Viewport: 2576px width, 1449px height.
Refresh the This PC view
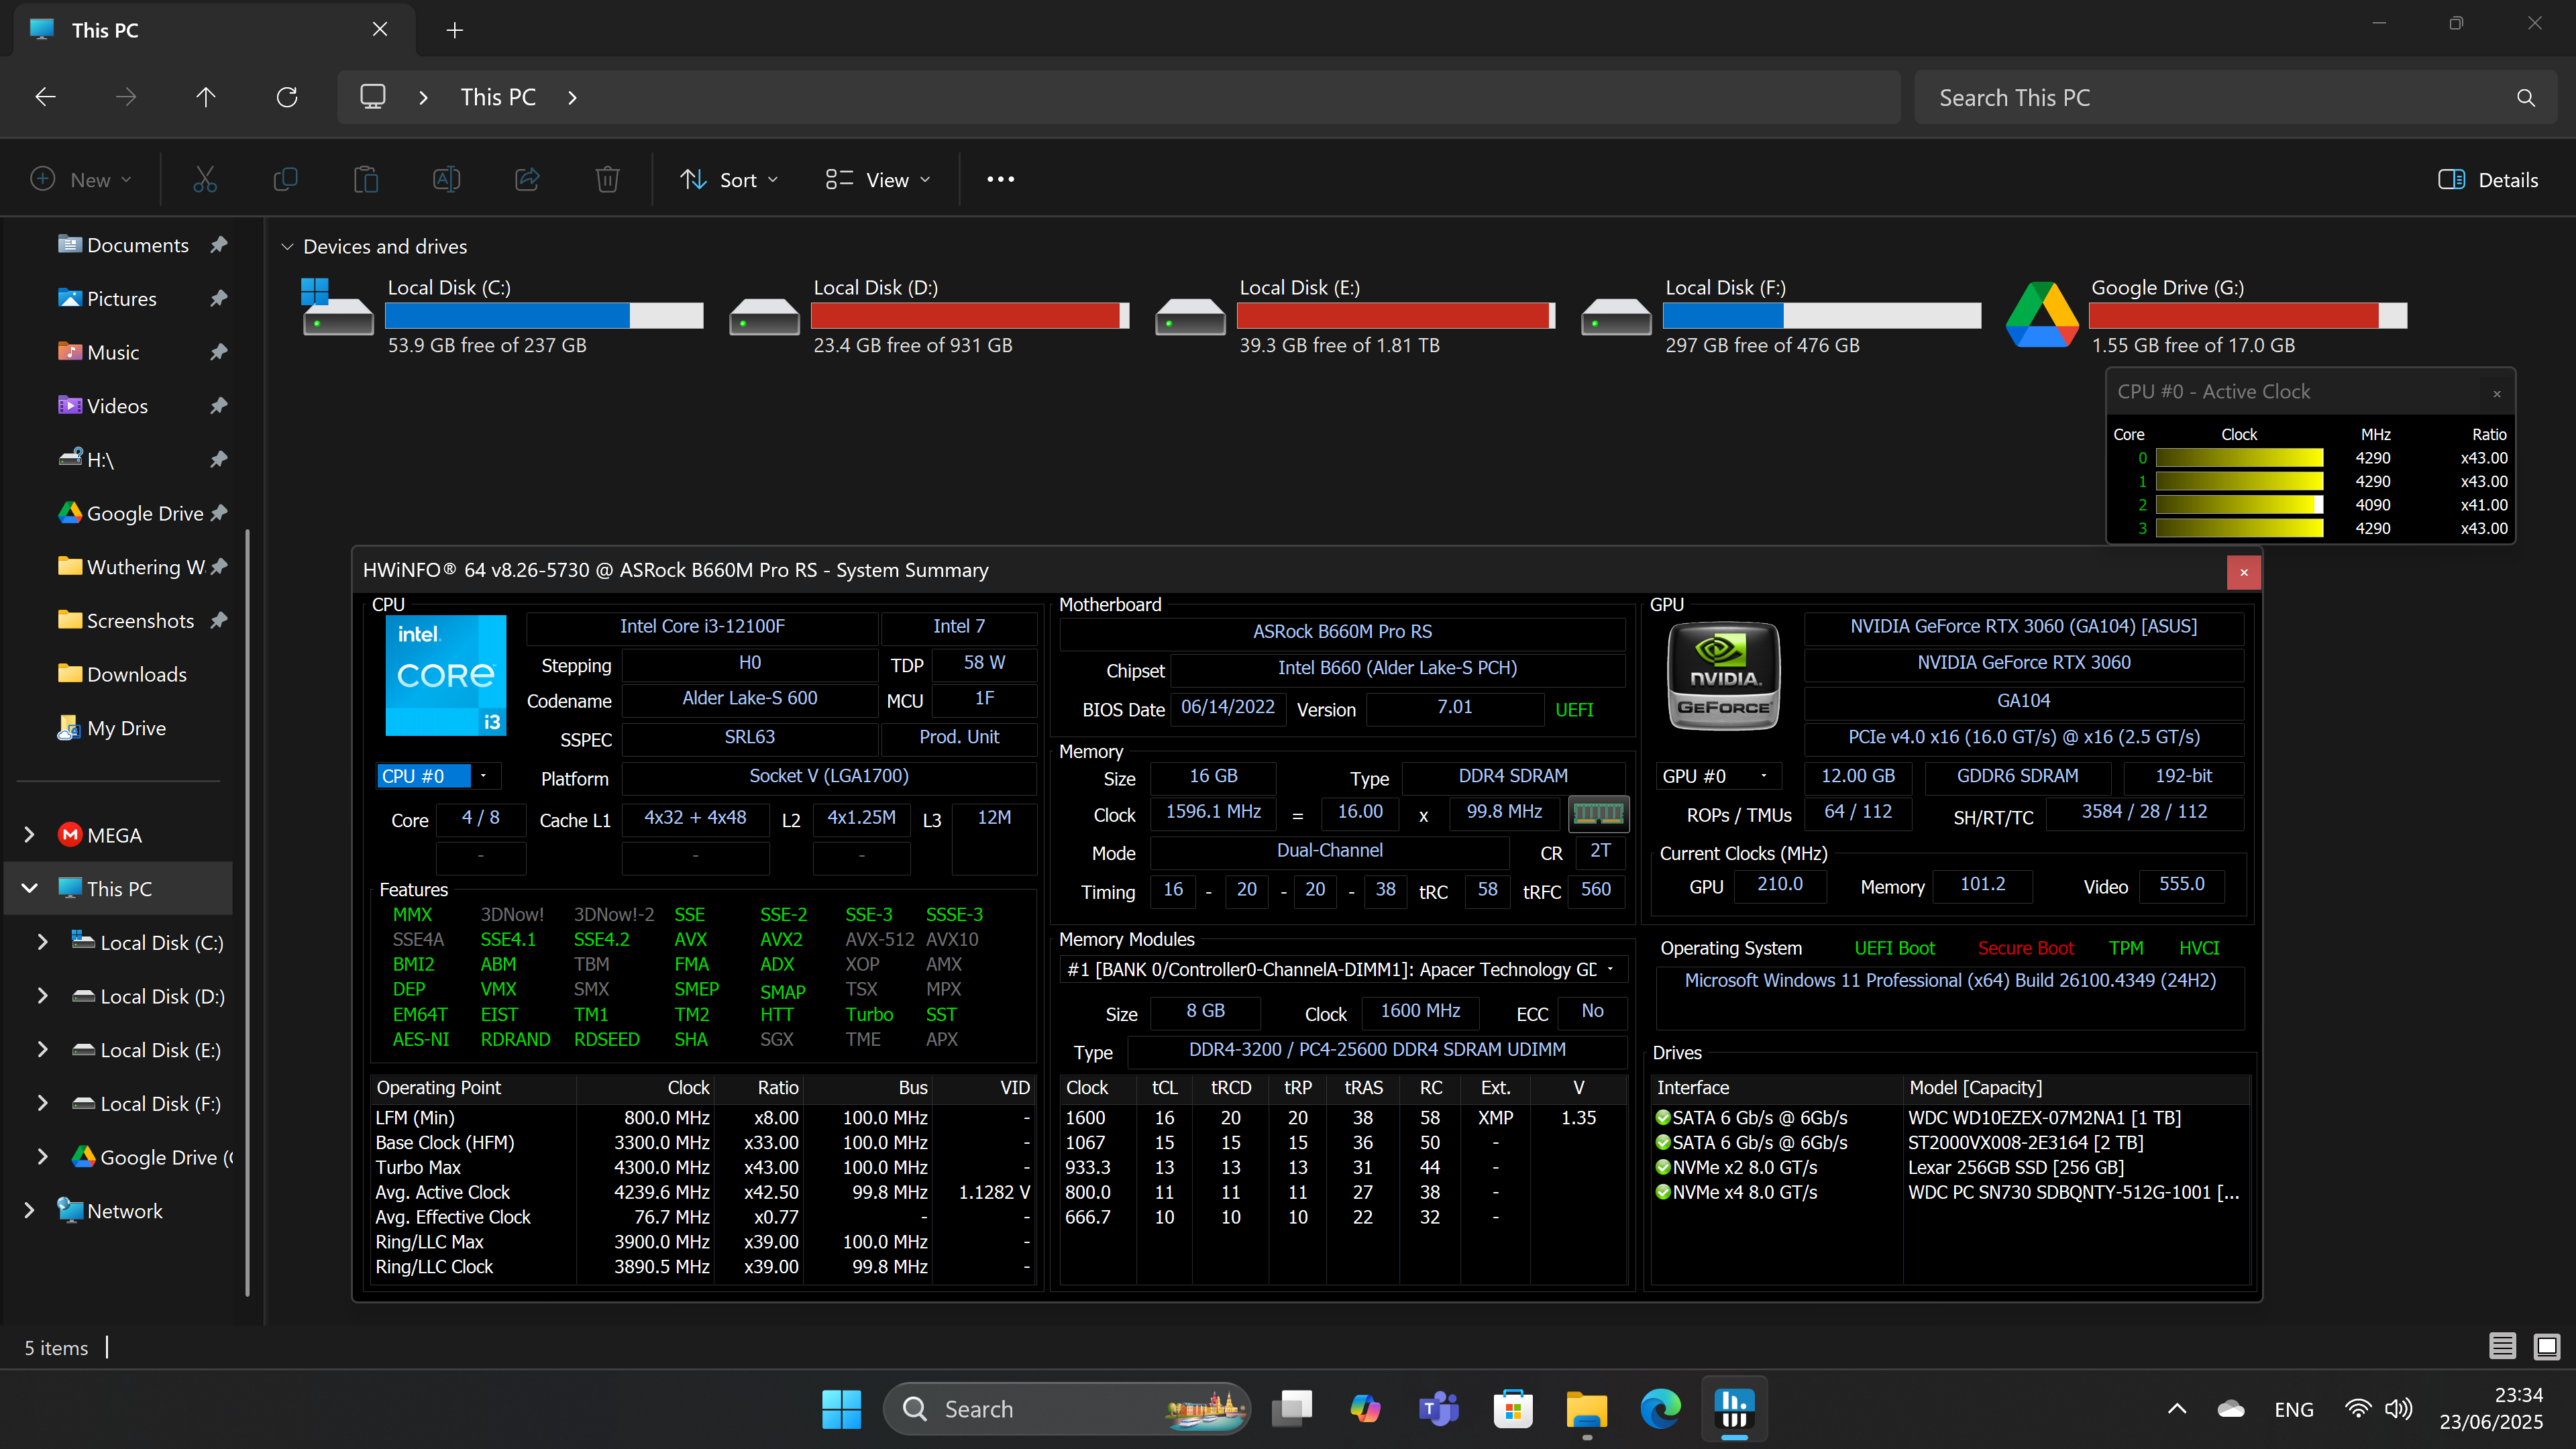pos(287,97)
